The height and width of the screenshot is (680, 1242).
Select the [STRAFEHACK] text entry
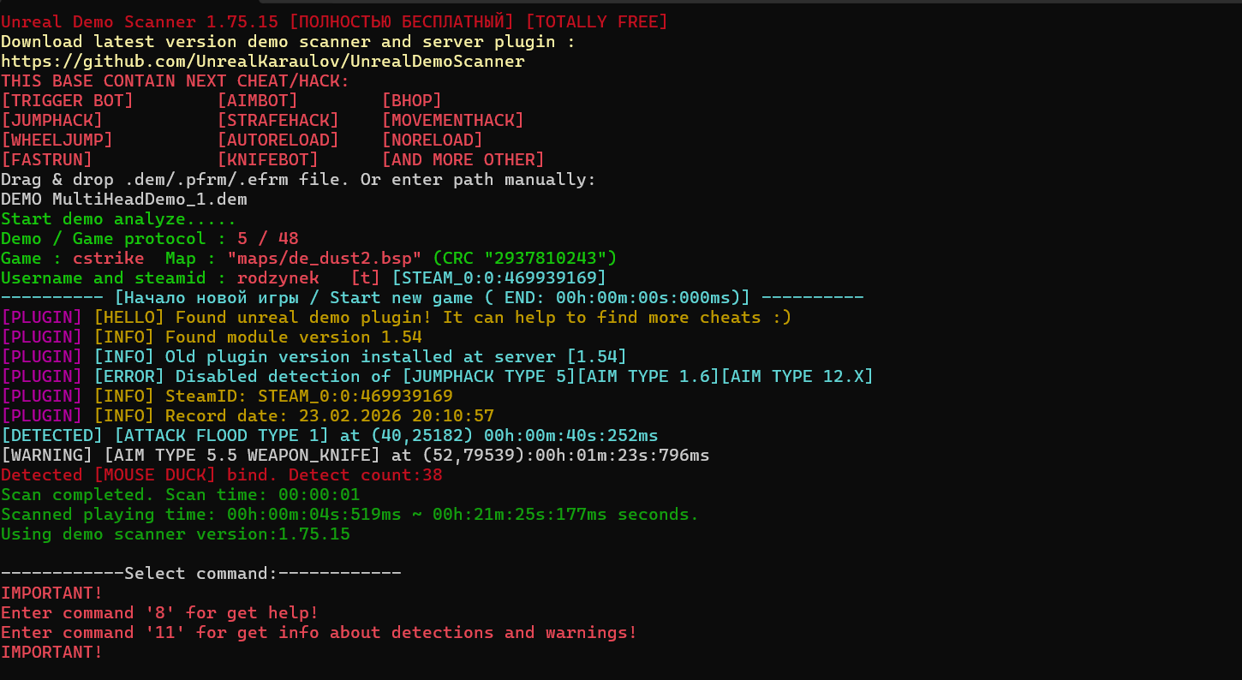(x=278, y=121)
